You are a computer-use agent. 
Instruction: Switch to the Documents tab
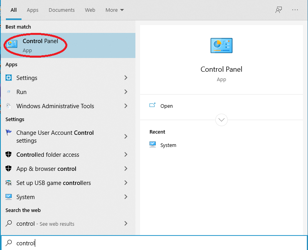coord(62,10)
